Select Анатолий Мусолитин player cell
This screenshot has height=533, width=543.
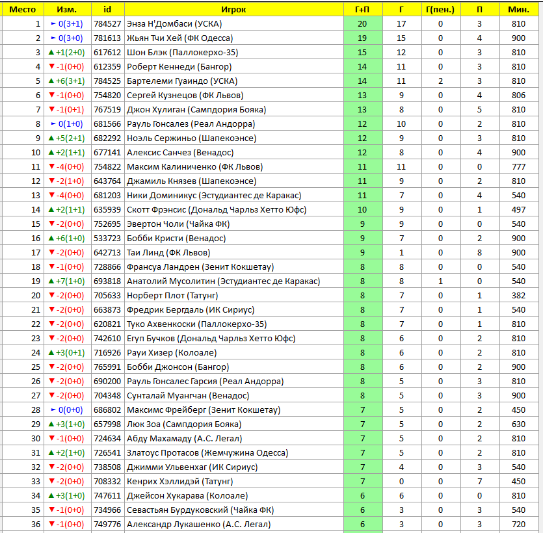[233, 281]
